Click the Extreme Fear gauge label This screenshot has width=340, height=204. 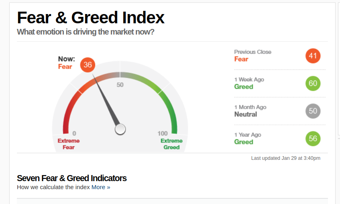[69, 144]
